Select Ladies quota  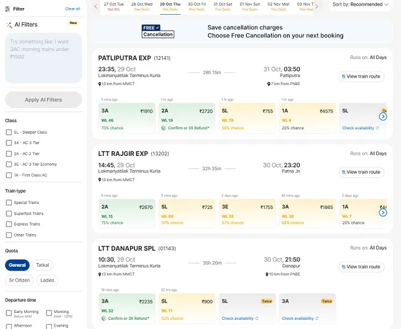(x=48, y=280)
